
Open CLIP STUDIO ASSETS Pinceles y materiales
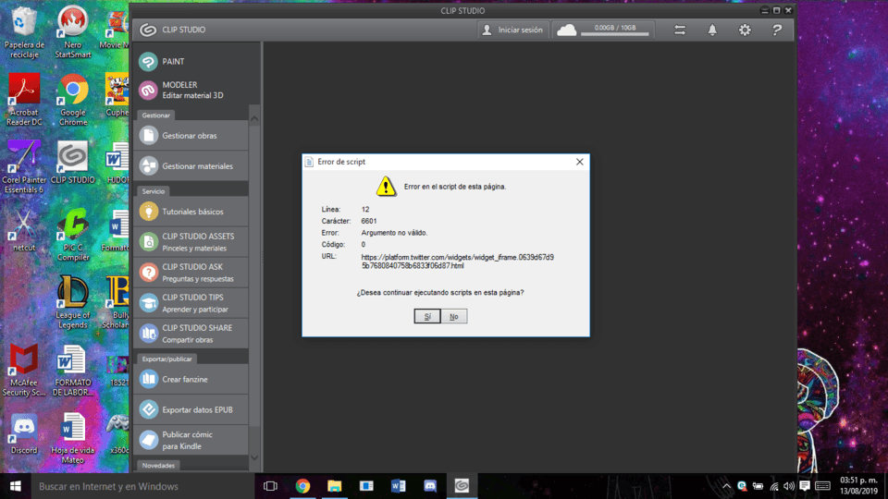pos(191,242)
